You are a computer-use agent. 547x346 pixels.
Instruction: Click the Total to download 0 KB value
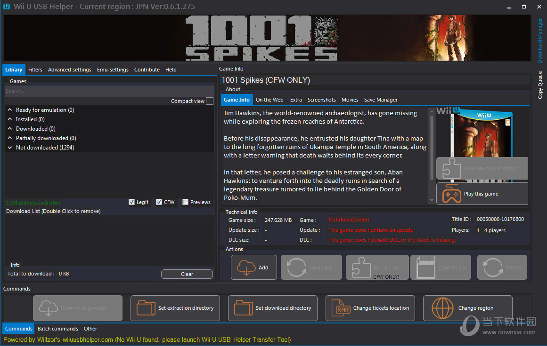(x=64, y=274)
